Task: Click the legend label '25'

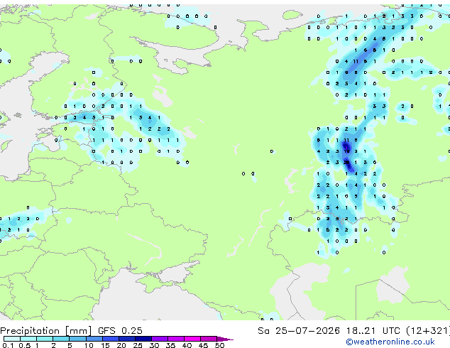Action: click(138, 345)
